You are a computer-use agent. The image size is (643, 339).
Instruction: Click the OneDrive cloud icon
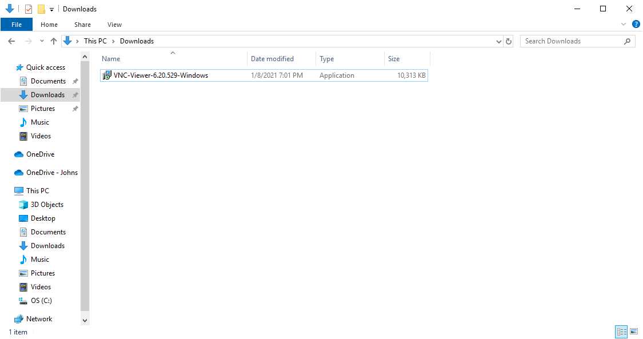(x=19, y=154)
